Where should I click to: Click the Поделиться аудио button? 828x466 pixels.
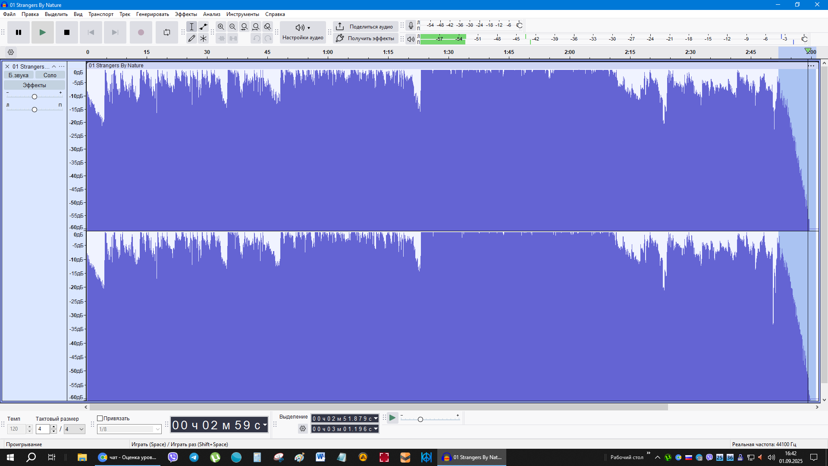pos(366,27)
